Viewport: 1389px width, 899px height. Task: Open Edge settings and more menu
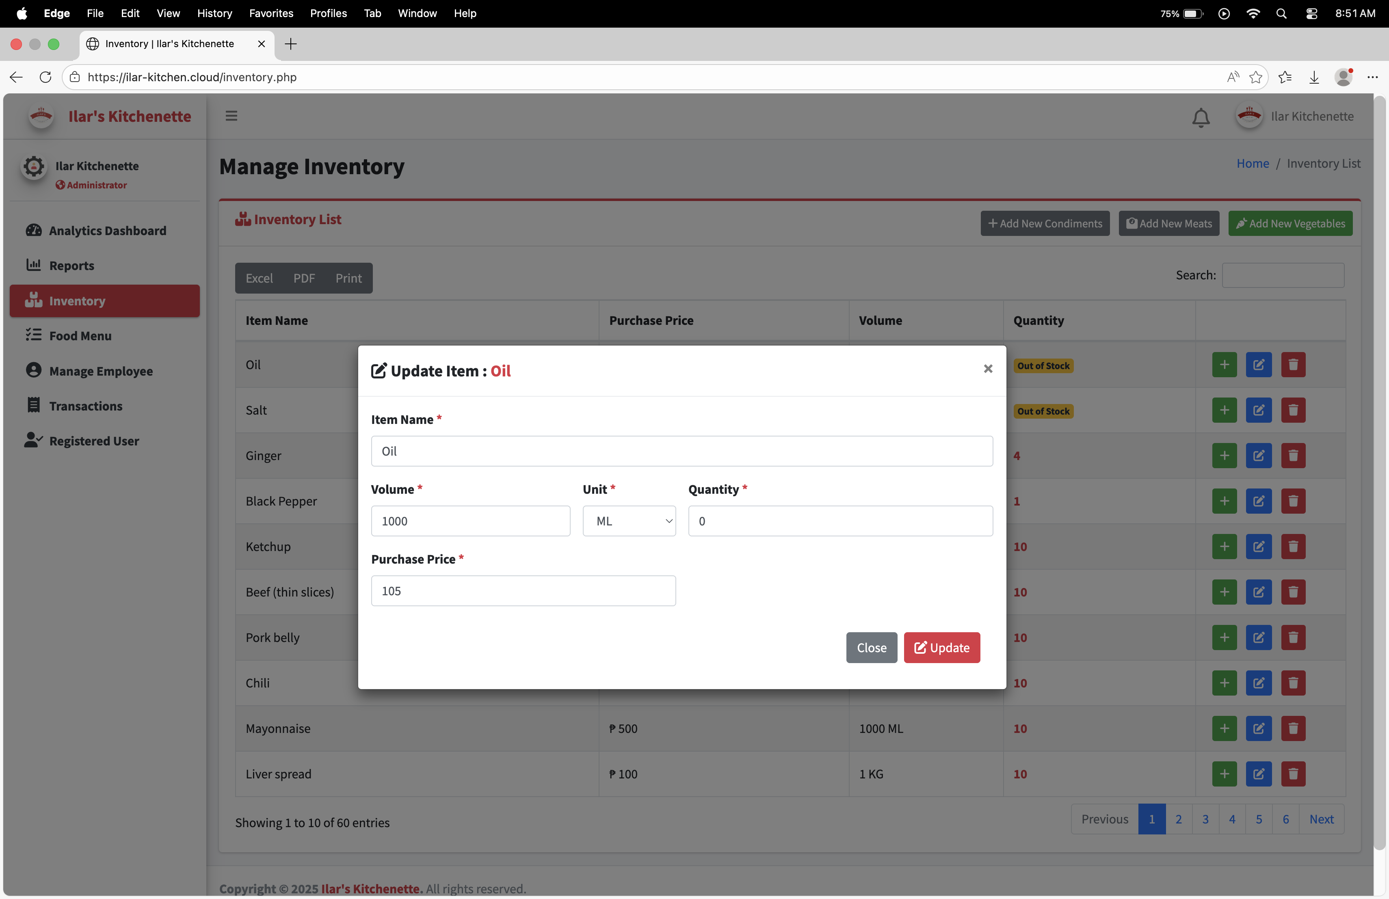[1372, 77]
